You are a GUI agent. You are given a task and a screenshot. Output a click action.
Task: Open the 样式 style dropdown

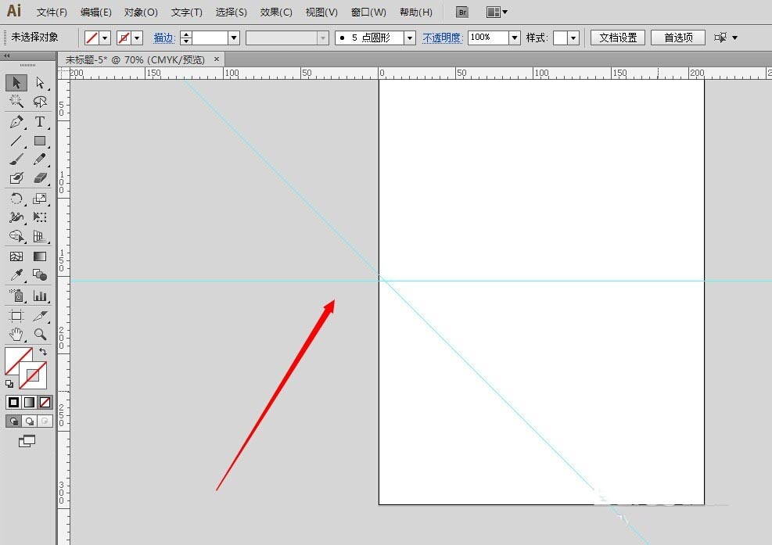point(573,38)
